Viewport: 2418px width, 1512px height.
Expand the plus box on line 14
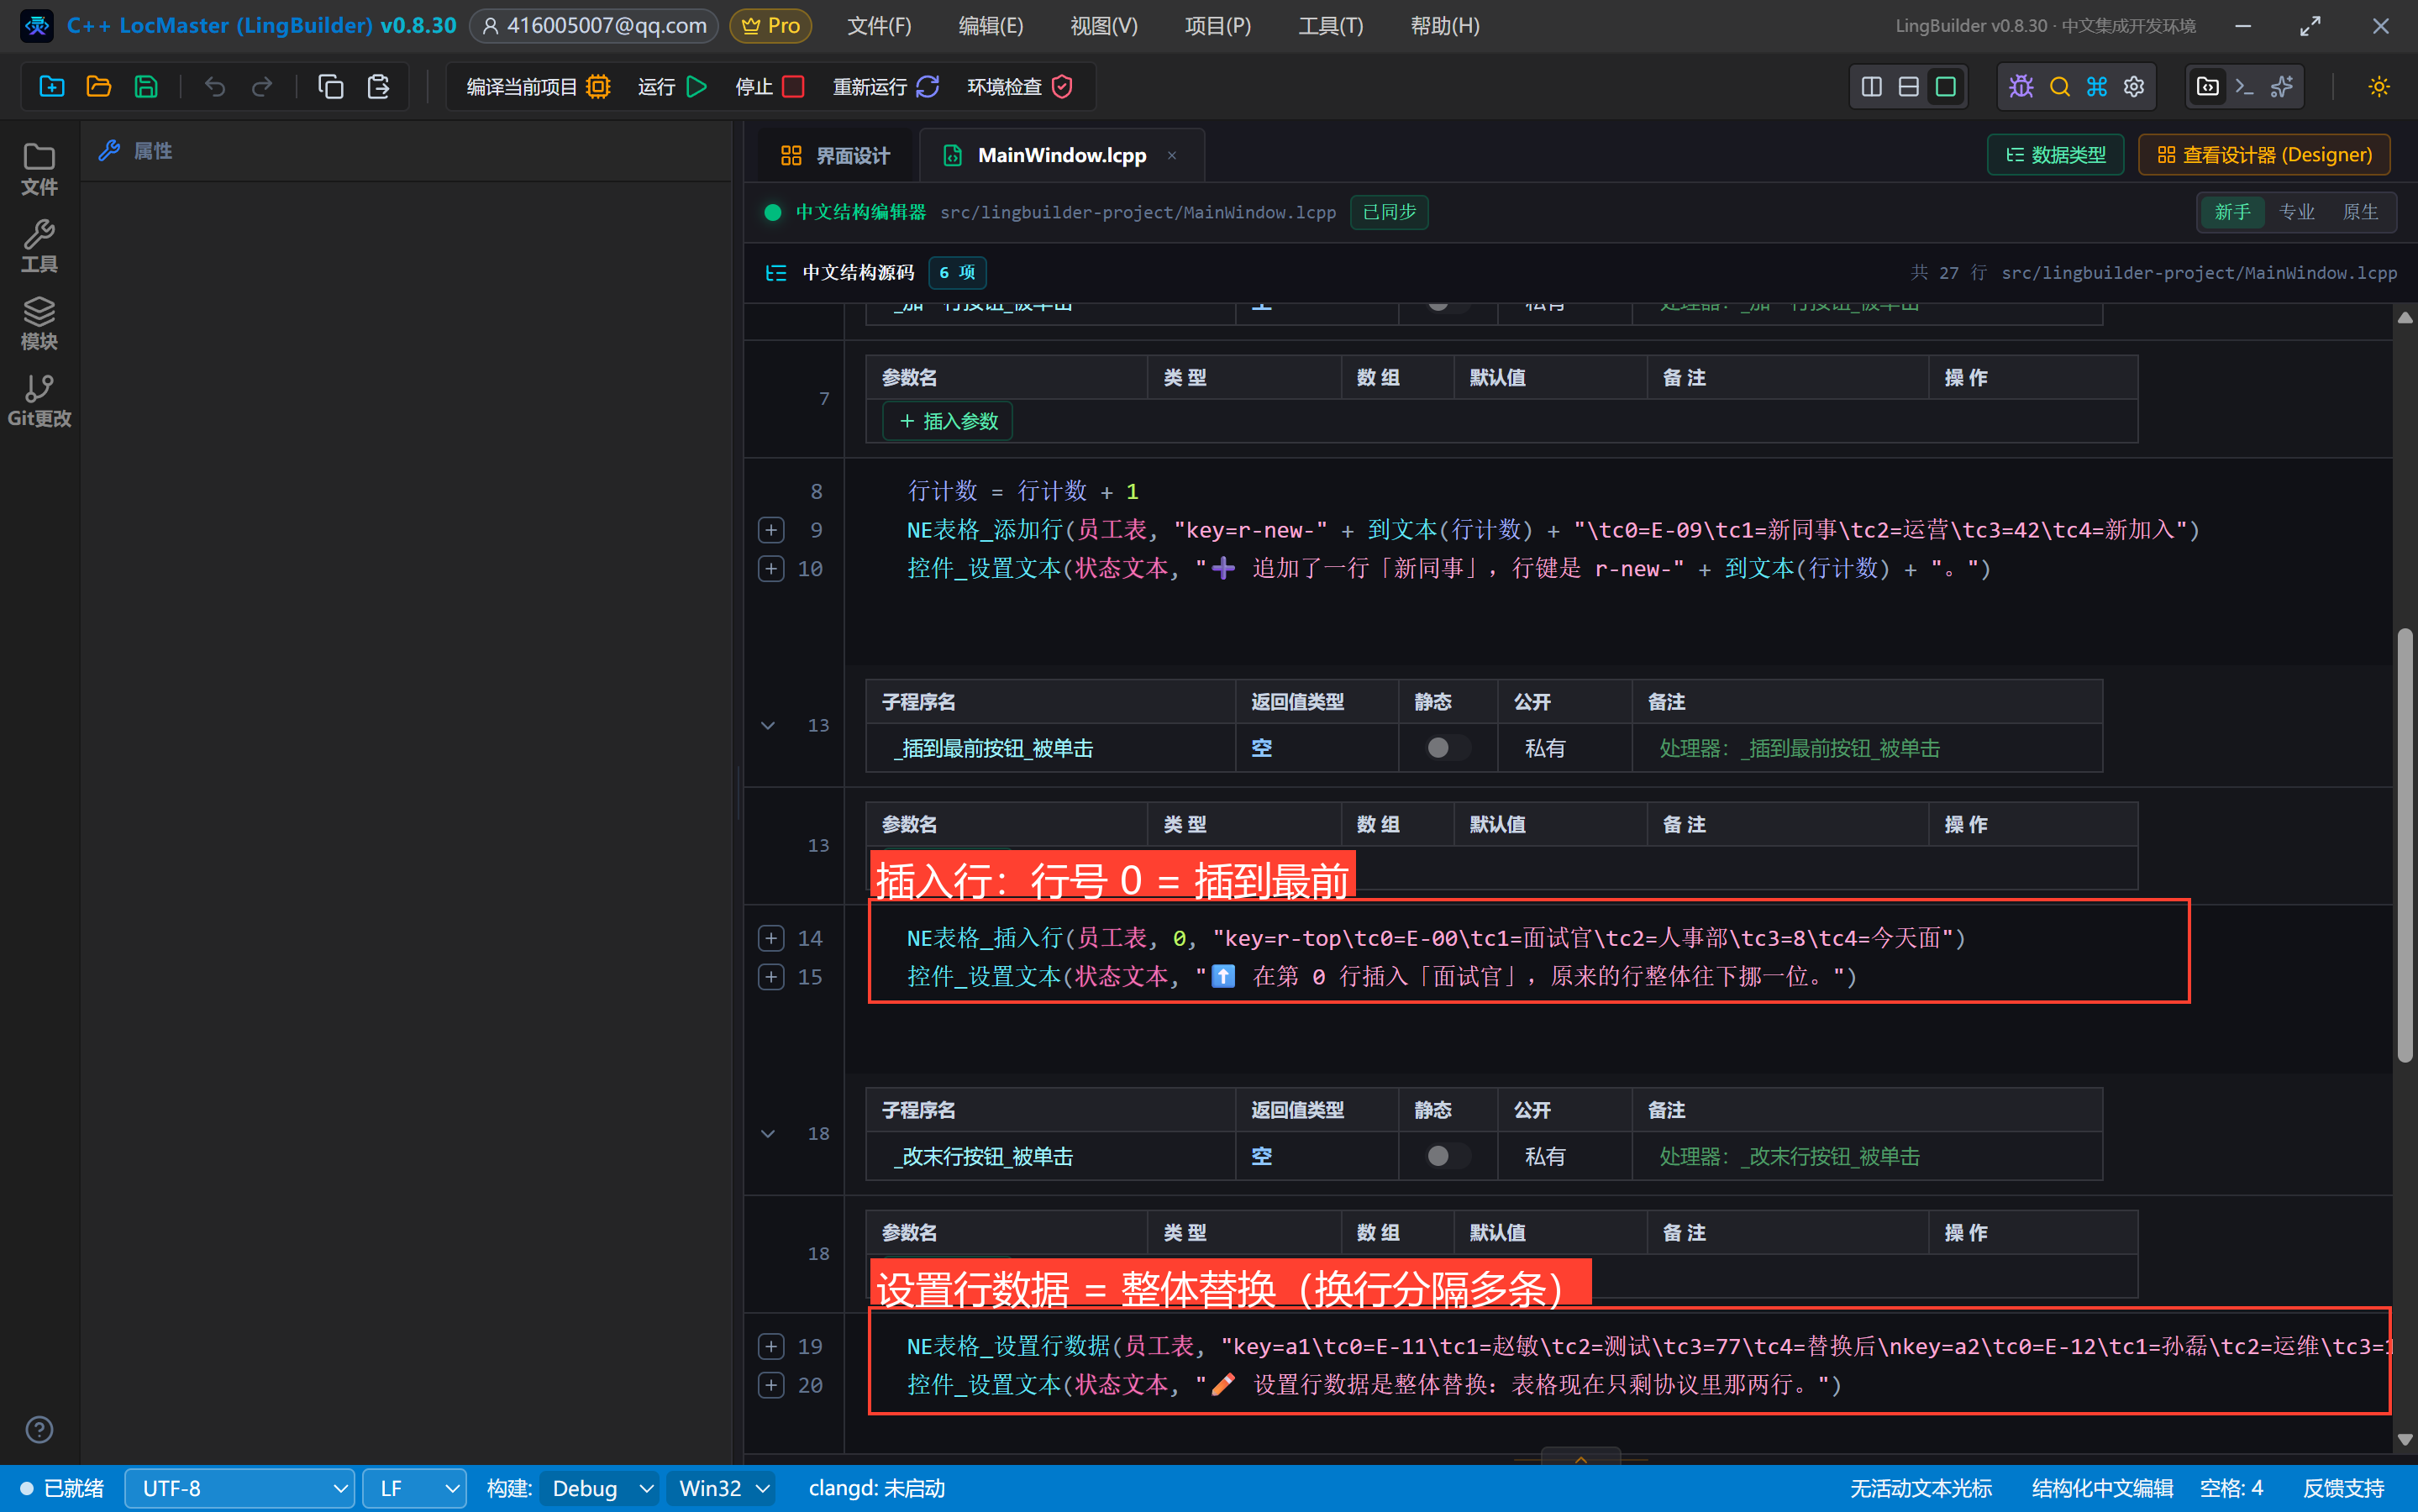(x=771, y=937)
